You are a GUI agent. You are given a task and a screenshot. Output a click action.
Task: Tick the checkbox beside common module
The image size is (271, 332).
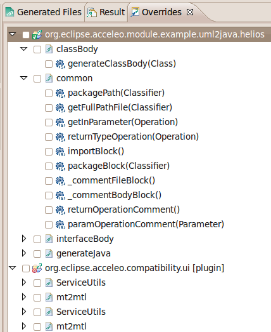click(37, 79)
